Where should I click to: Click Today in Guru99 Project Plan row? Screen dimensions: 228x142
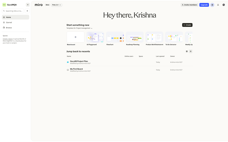(x=158, y=62)
